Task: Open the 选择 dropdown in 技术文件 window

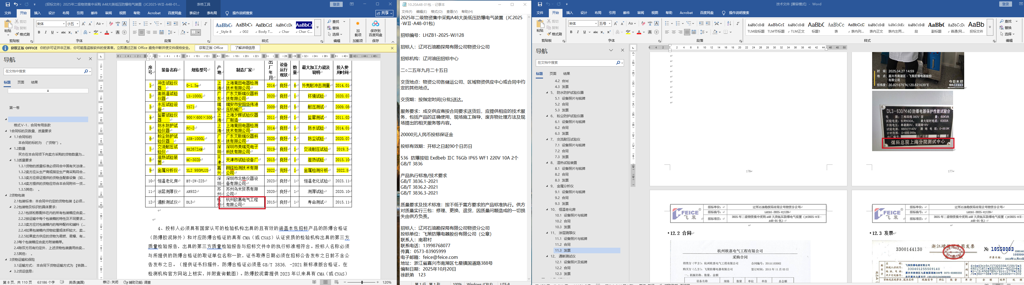Action: pos(1008,34)
